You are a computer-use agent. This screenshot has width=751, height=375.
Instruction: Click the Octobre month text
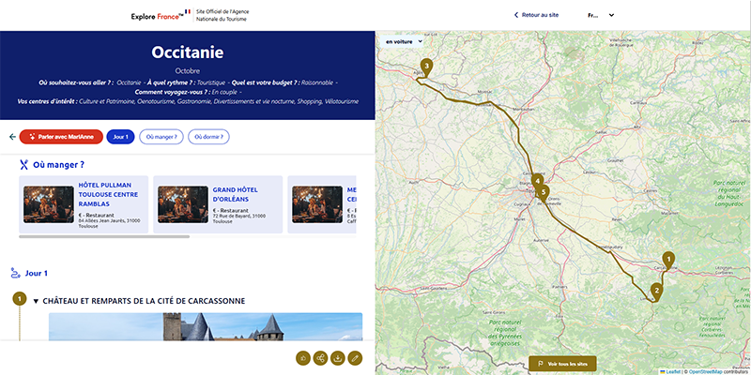pyautogui.click(x=187, y=71)
